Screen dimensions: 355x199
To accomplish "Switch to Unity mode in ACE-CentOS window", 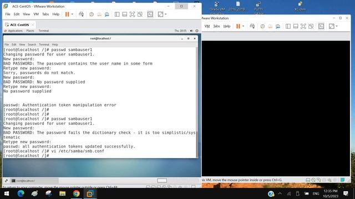I will [x=140, y=14].
